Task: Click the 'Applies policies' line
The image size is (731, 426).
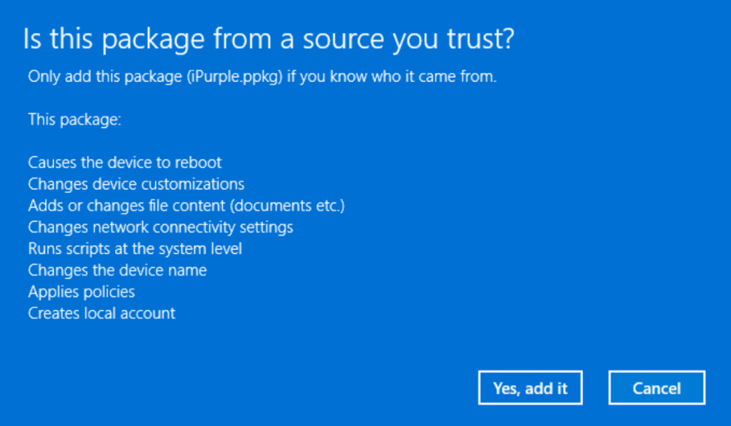Action: 81,292
